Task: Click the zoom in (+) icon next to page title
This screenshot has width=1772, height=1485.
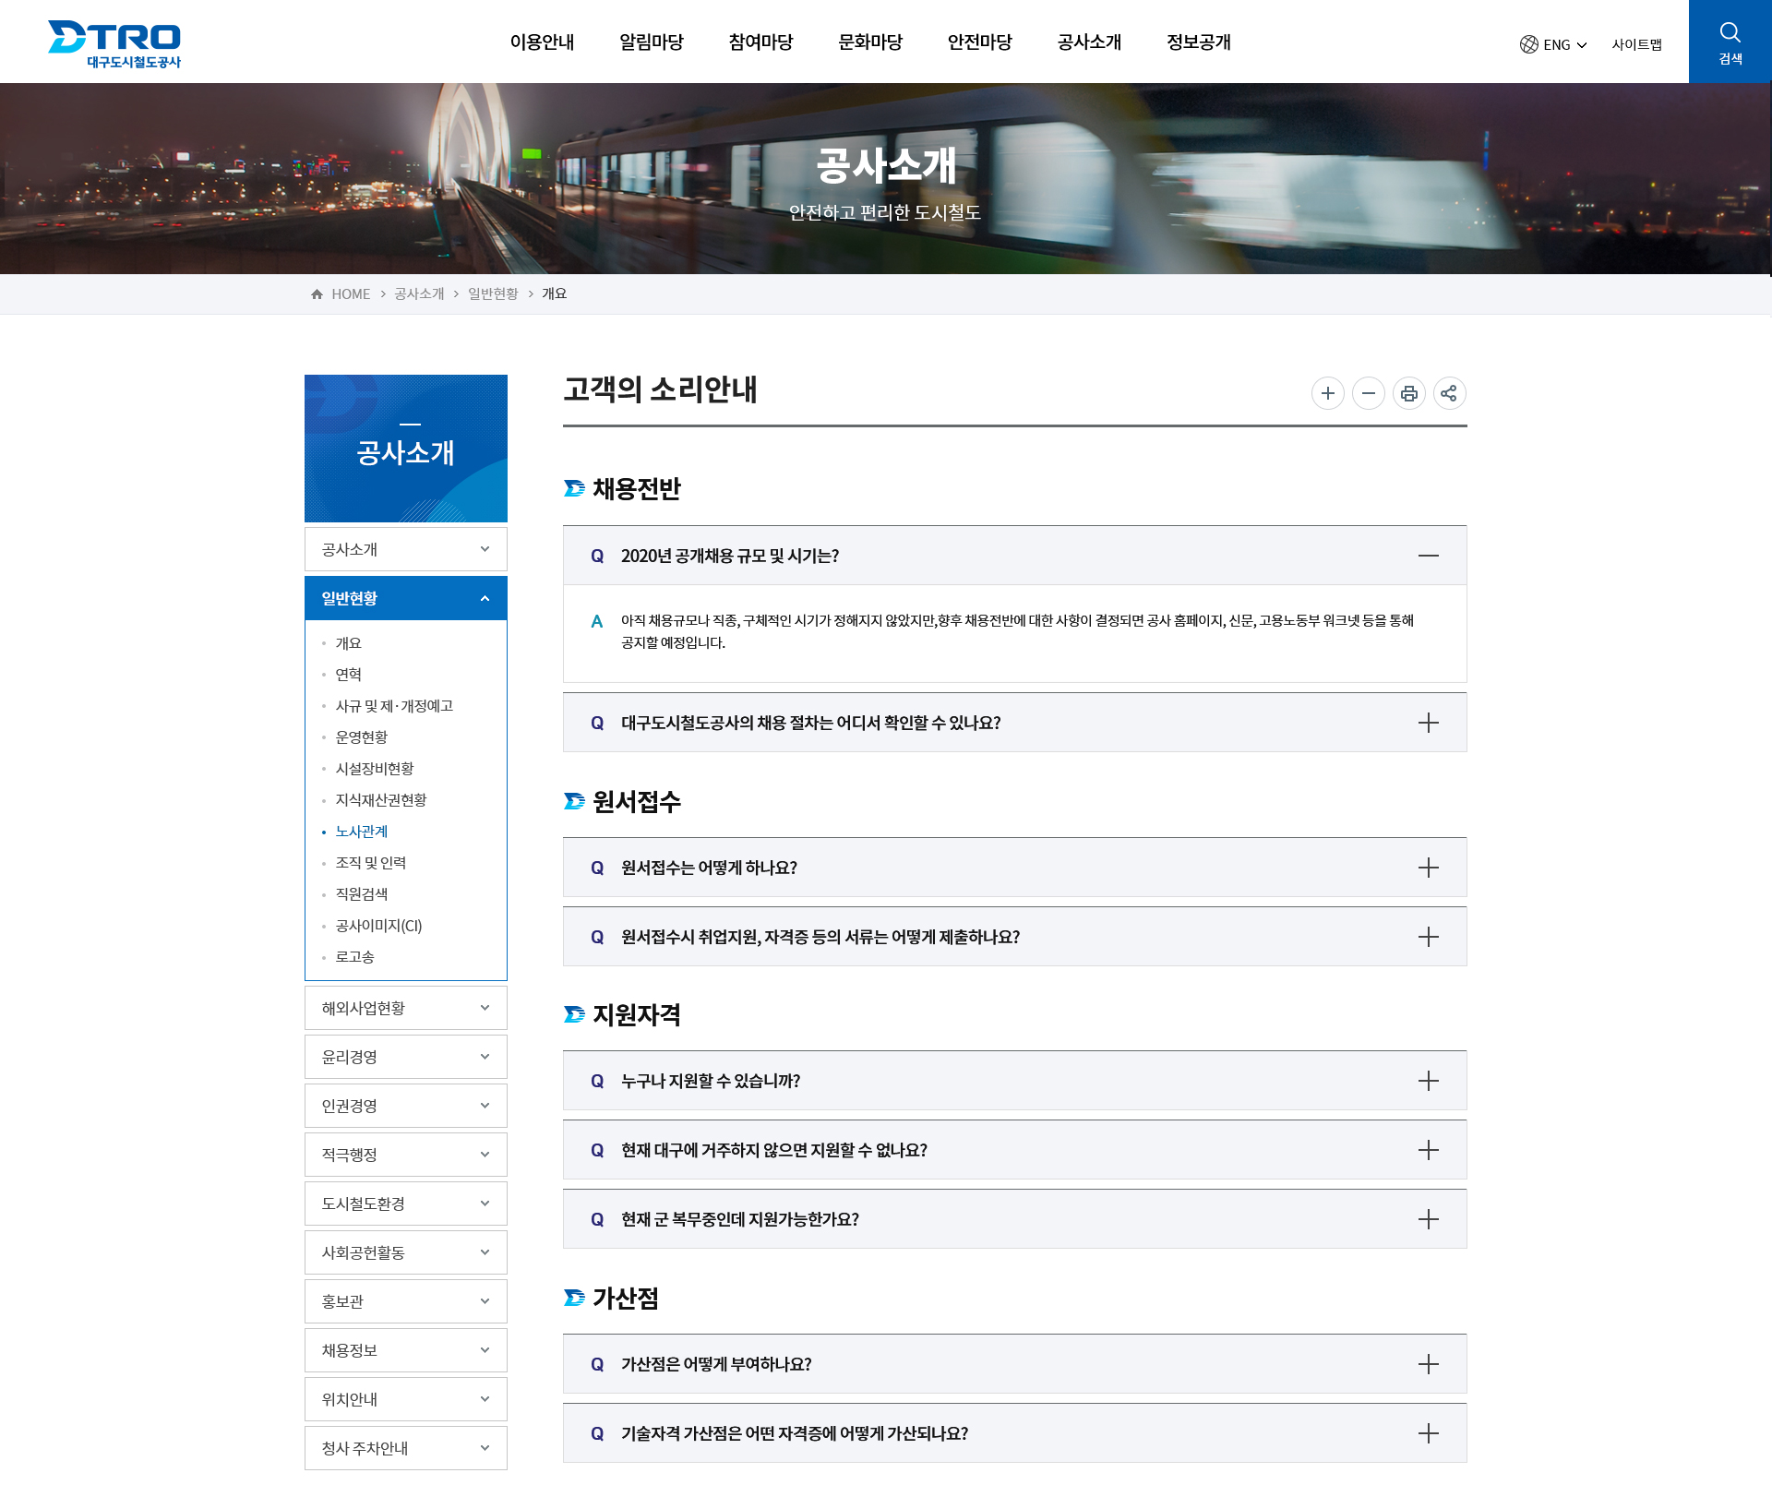Action: click(1328, 392)
